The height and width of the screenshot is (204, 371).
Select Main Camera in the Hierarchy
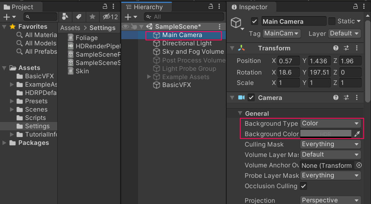point(182,35)
